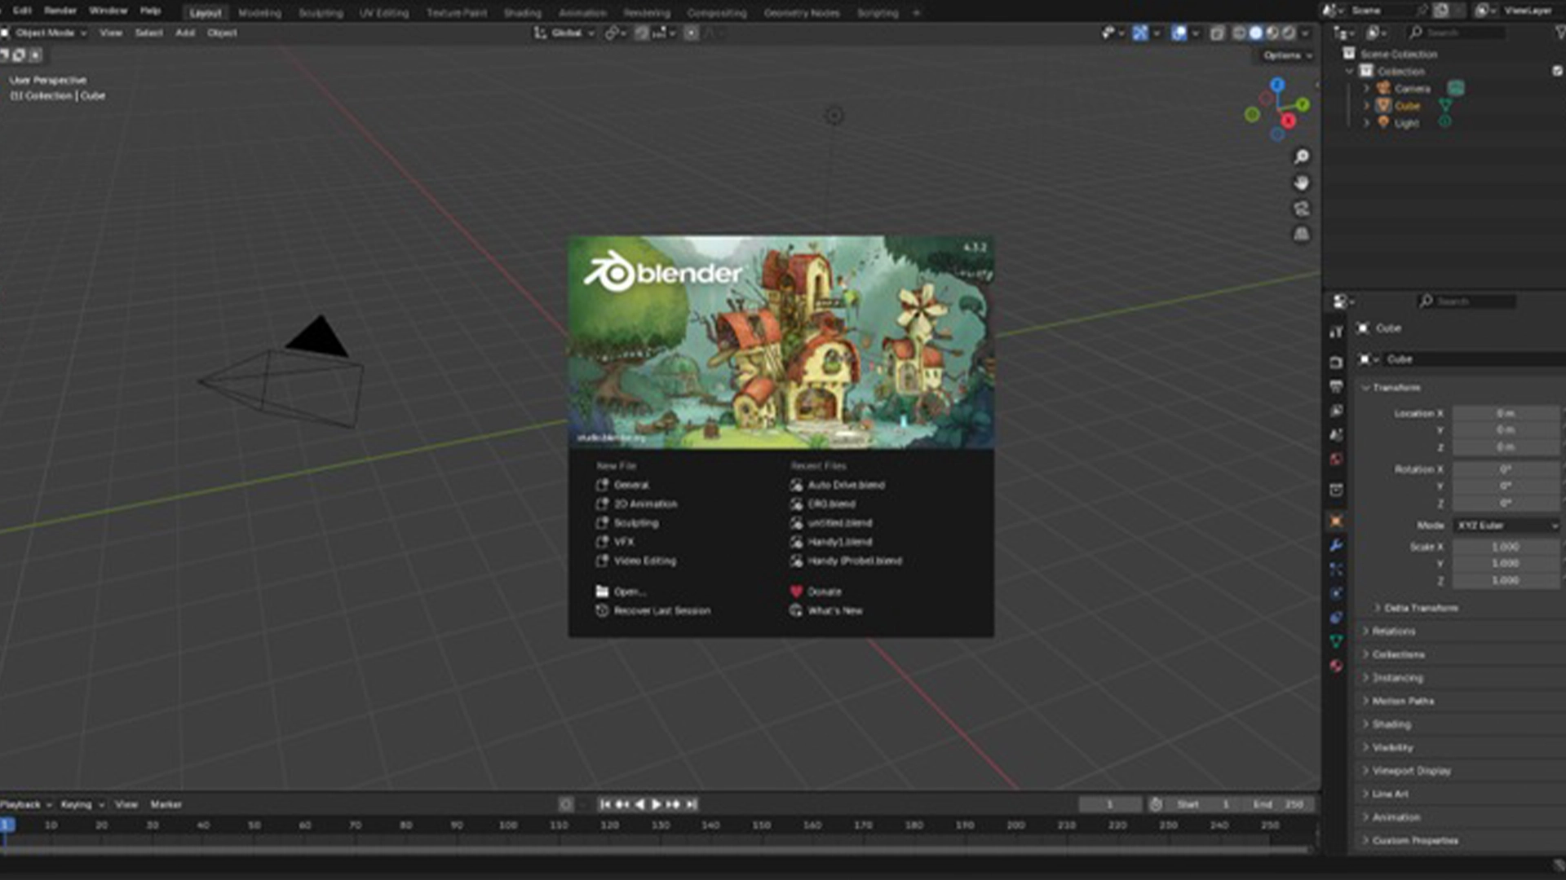
Task: Open the Modifiers wrench tab icon
Action: click(1336, 545)
